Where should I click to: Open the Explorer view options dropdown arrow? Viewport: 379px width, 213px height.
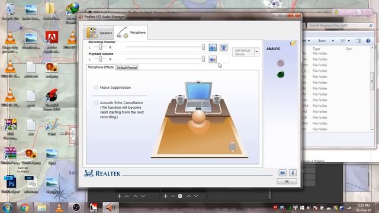click(x=349, y=41)
